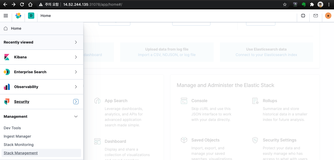Click the Home house icon in sidebar
The width and height of the screenshot is (334, 160).
[5, 28]
